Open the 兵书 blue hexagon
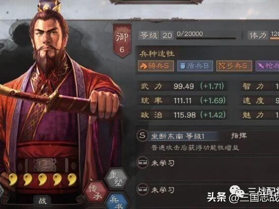 (x=117, y=201)
